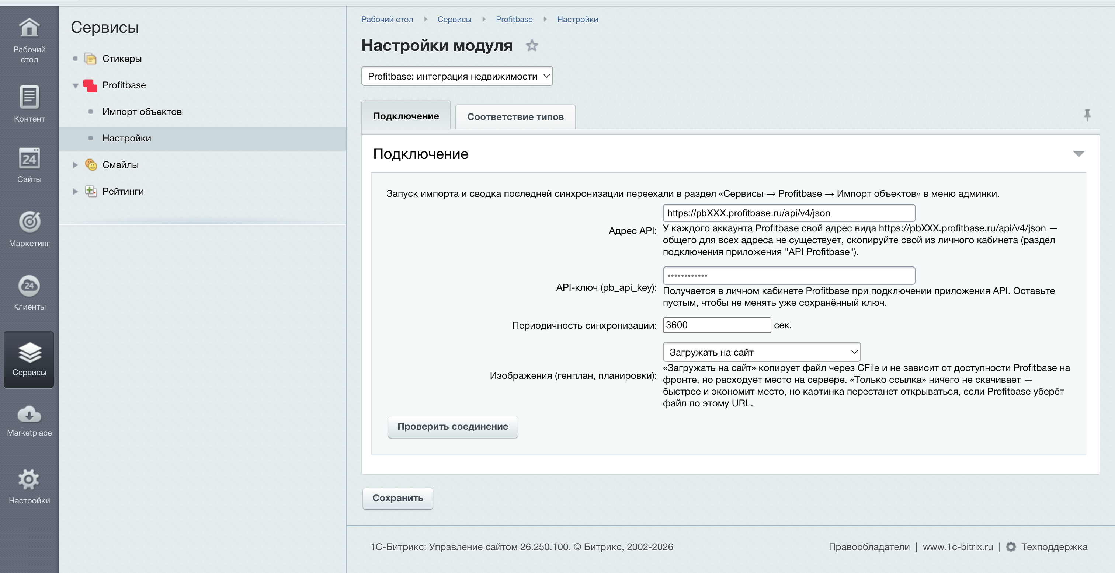1115x573 pixels.
Task: Click the Стикеры notes icon
Action: click(x=90, y=58)
